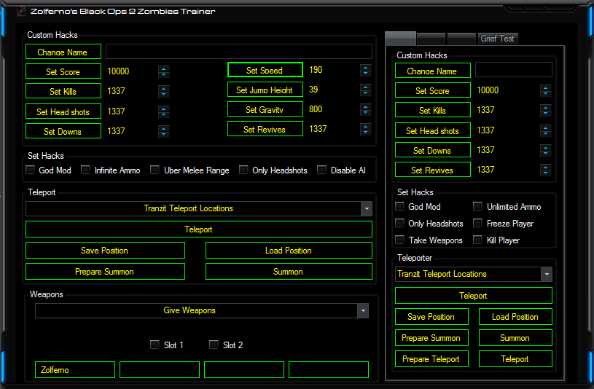Click the Set Speed value field showing 190
This screenshot has width=594, height=389.
click(333, 70)
